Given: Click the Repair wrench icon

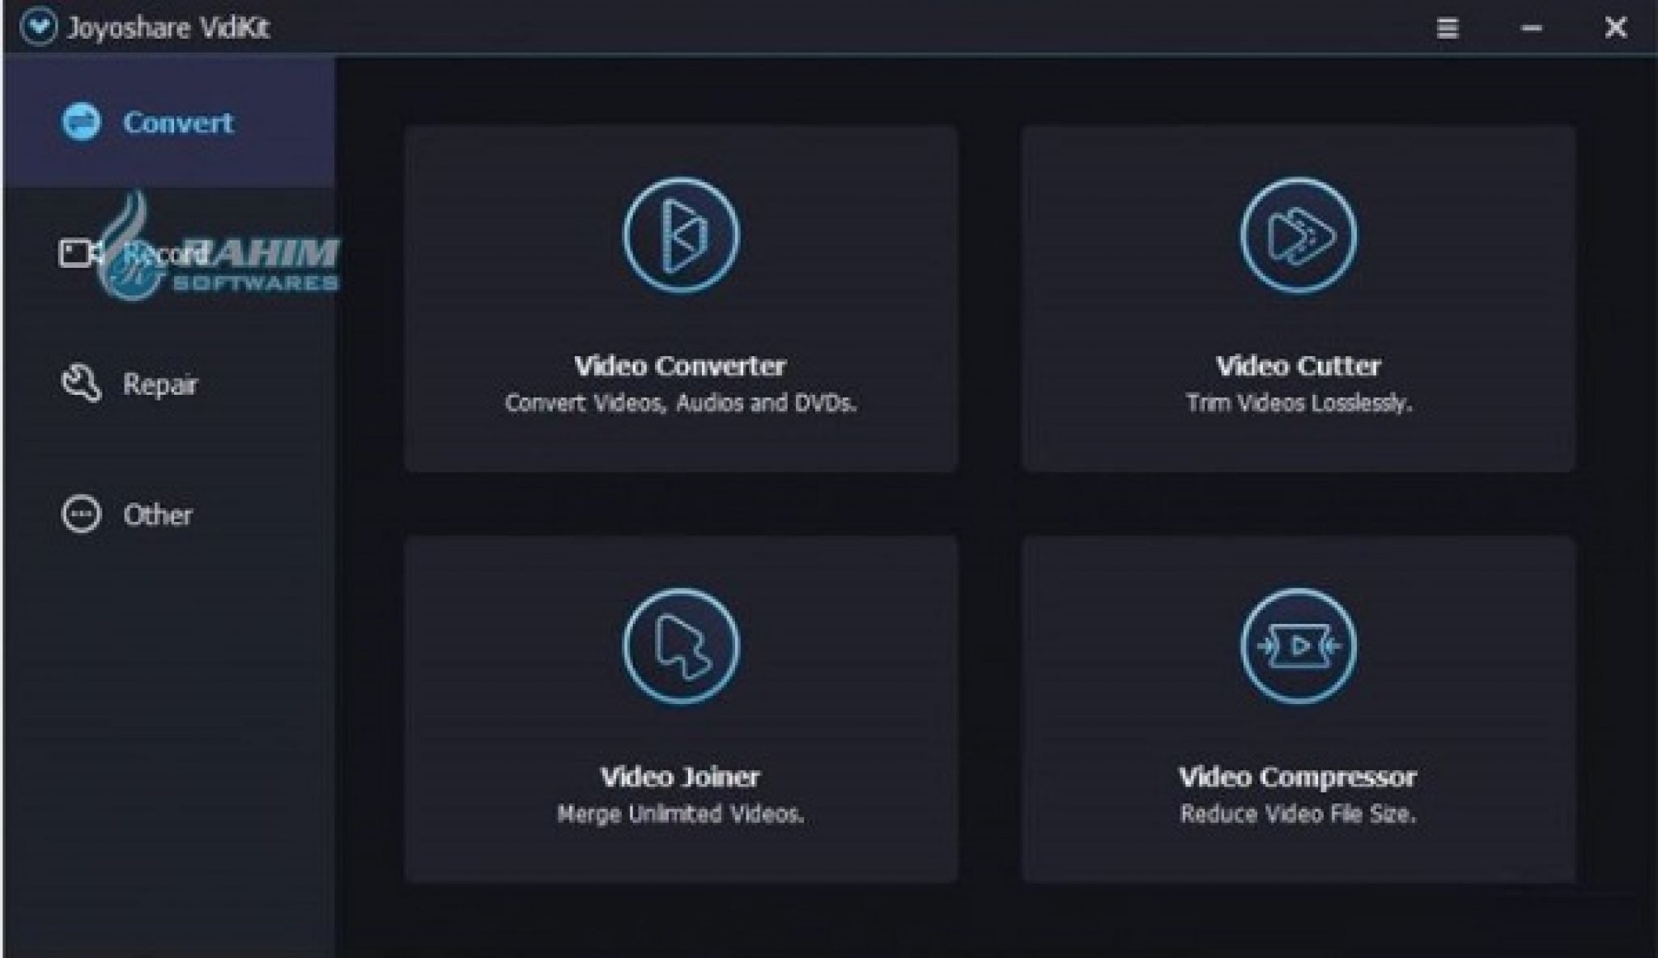Looking at the screenshot, I should point(81,384).
